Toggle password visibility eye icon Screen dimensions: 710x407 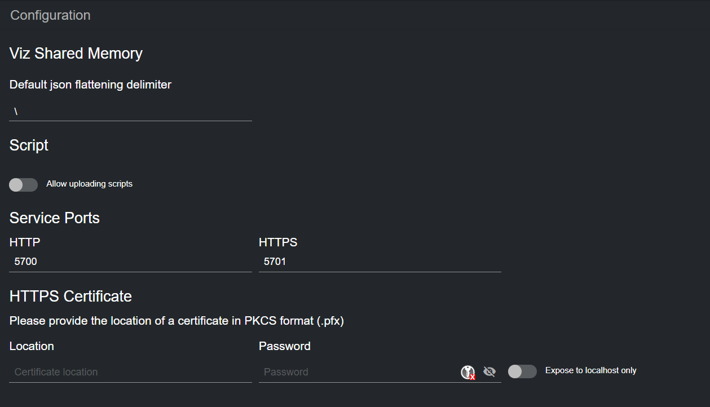point(489,371)
